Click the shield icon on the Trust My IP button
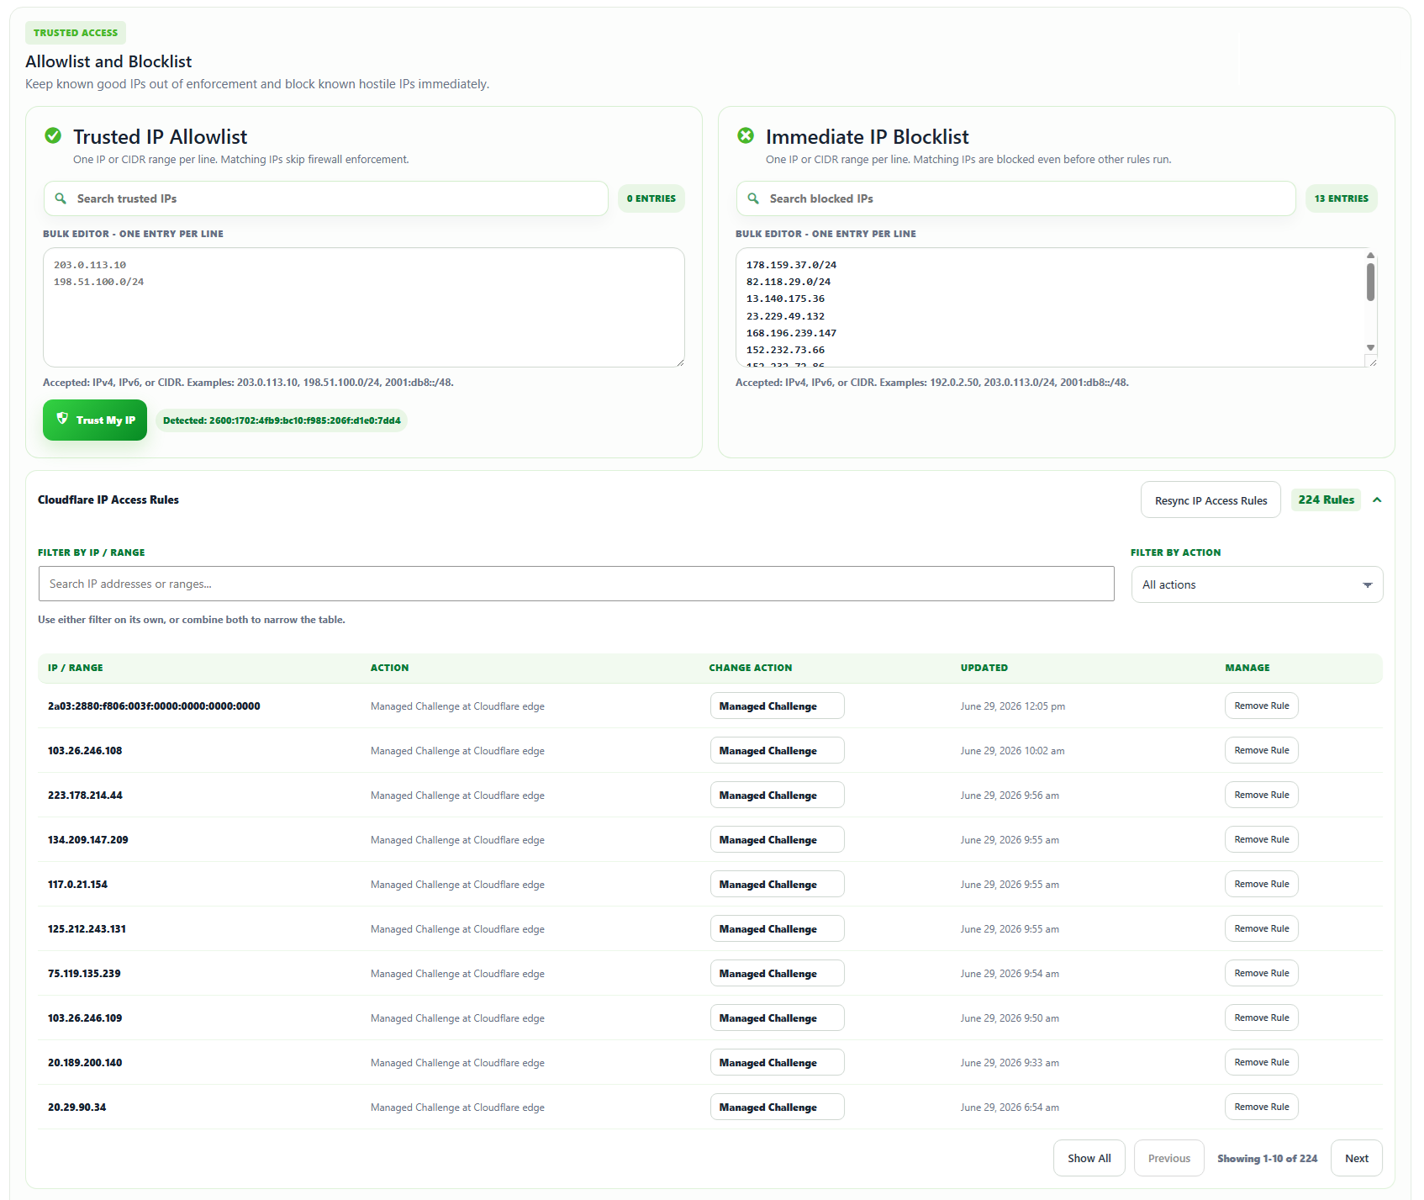Viewport: 1424px width, 1200px height. [x=62, y=419]
